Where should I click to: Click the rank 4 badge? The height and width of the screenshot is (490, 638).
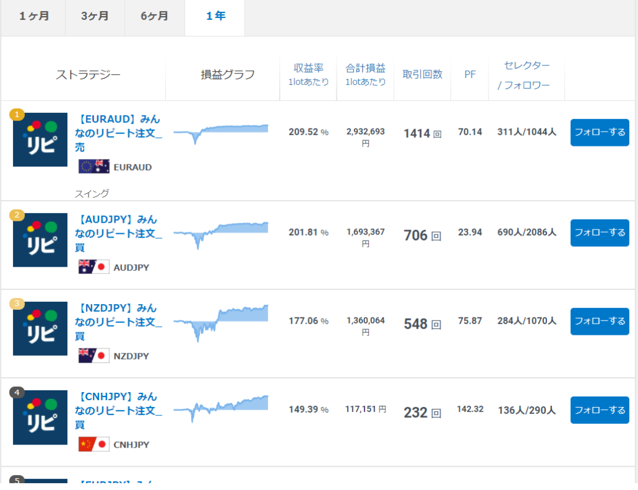click(17, 392)
